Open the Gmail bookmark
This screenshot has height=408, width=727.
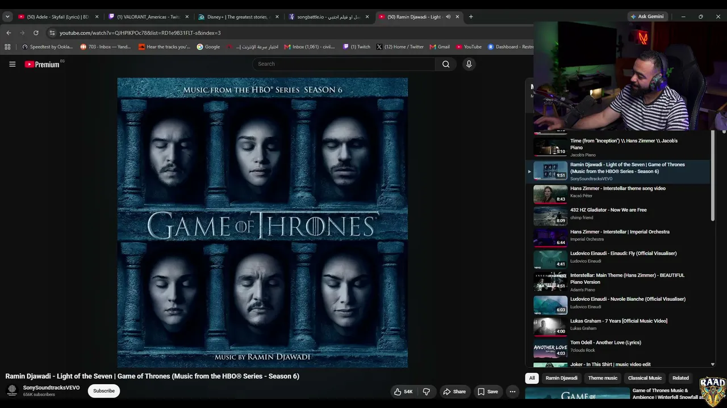440,47
